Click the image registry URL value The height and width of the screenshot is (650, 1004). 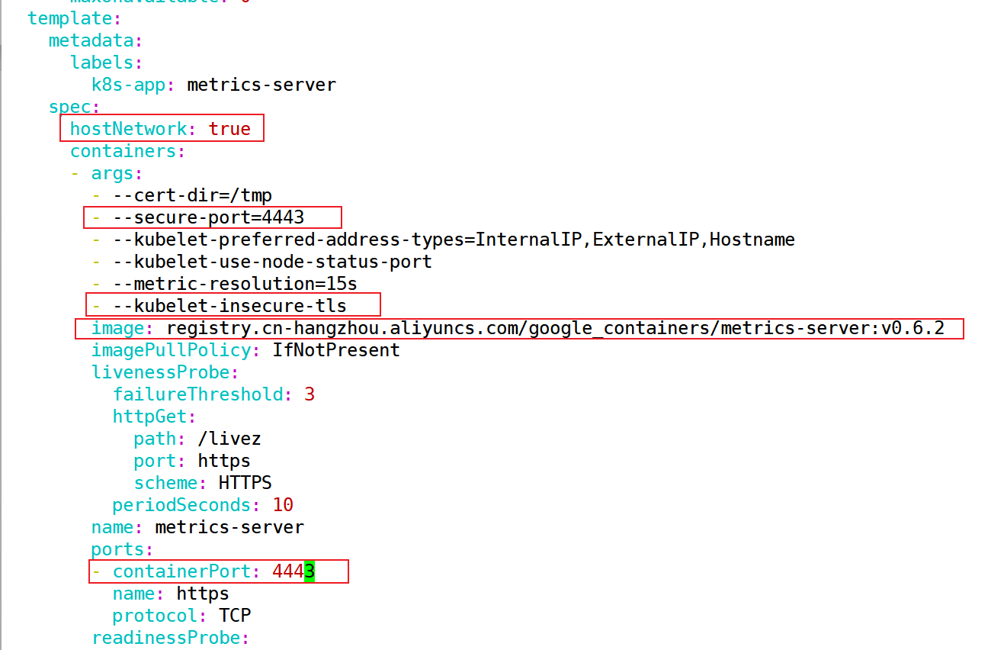point(556,328)
